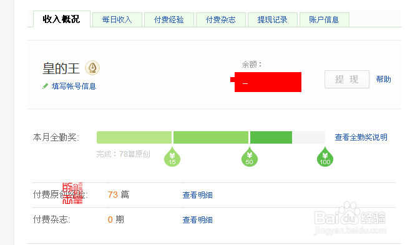The image size is (410, 245).
Task: Select the 收入概况 tab
Action: (62, 19)
